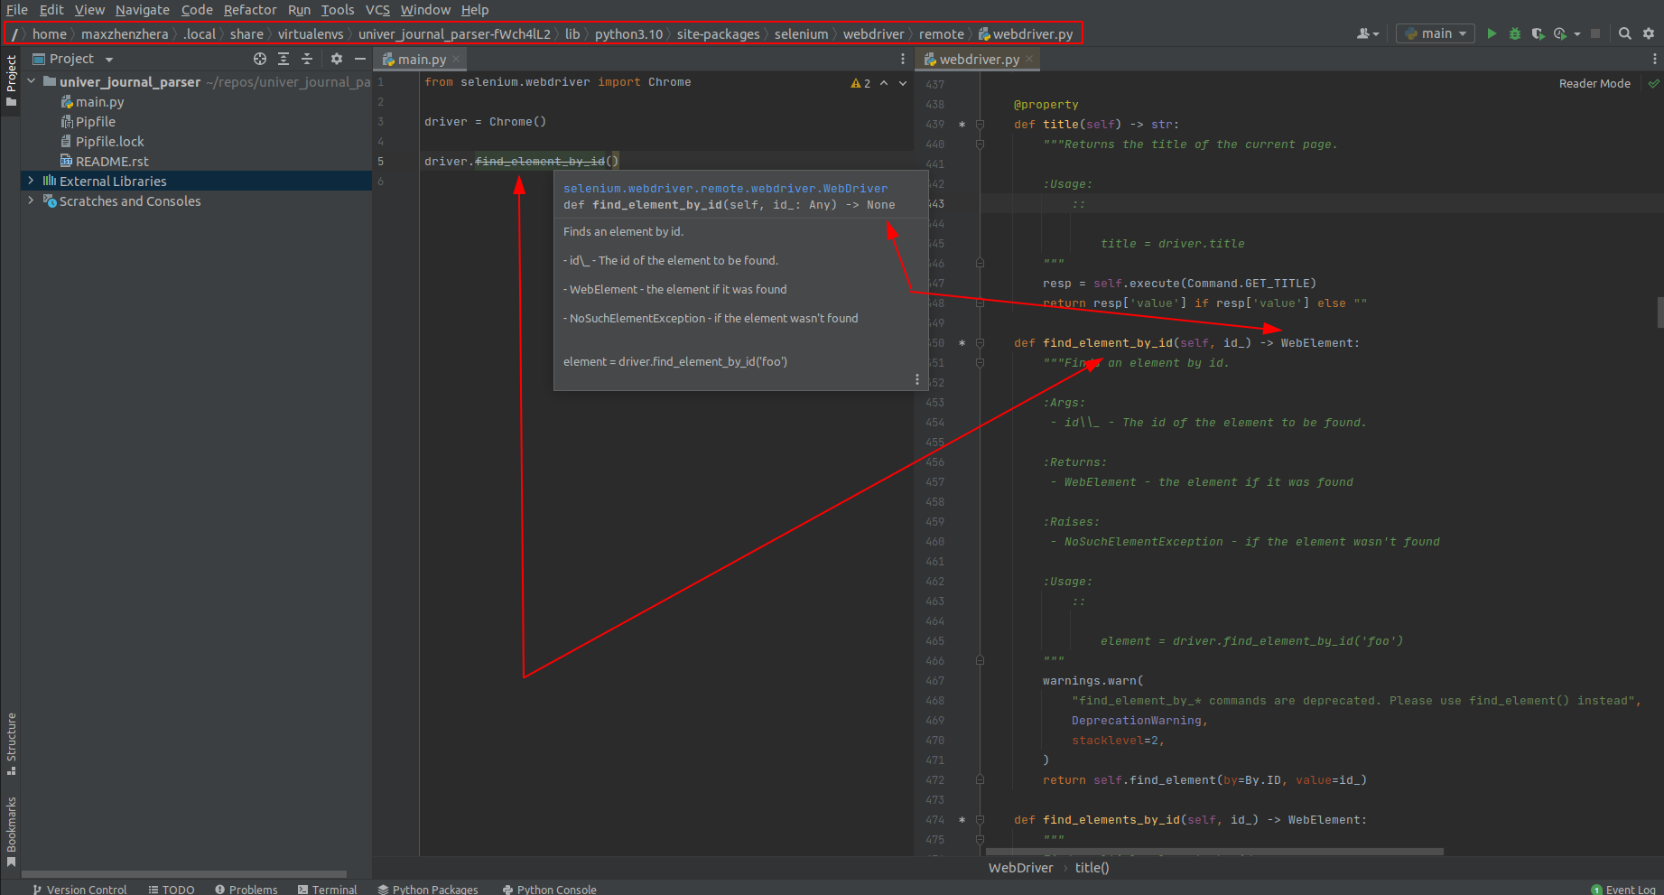Open left editor tab options menu
This screenshot has width=1664, height=895.
pos(903,59)
